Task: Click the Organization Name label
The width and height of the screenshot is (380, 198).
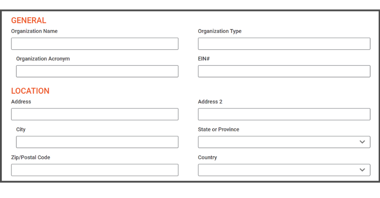Action: click(x=35, y=31)
